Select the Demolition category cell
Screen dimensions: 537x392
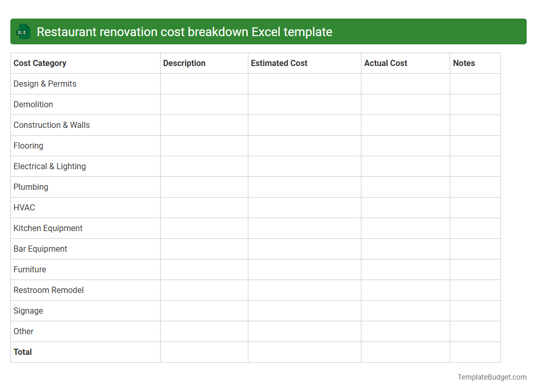click(33, 104)
